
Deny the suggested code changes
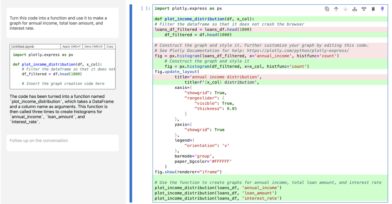point(93,47)
